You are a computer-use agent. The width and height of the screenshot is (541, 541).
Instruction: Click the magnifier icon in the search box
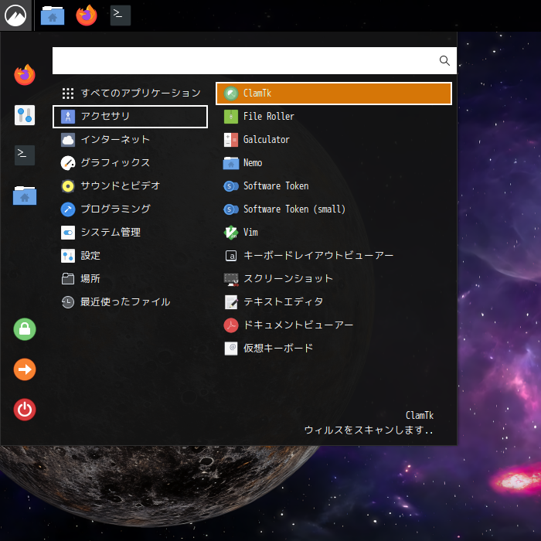pos(444,61)
